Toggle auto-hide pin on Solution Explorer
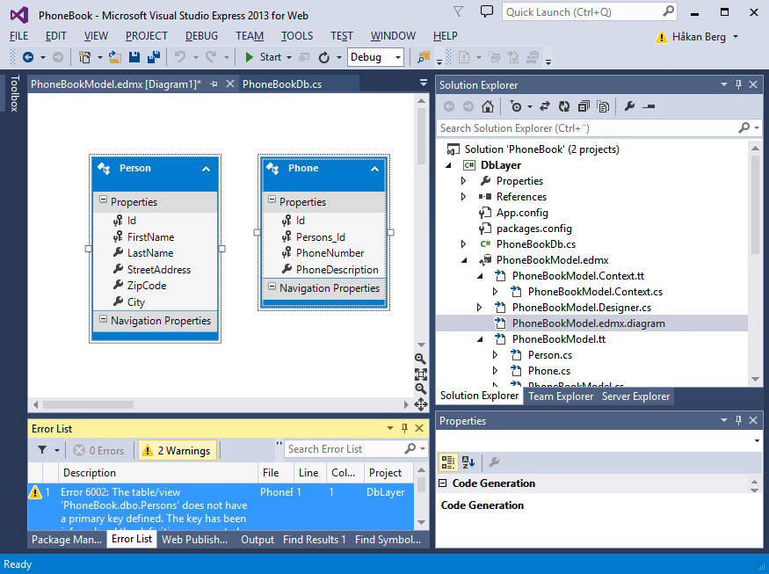769x574 pixels. (738, 84)
